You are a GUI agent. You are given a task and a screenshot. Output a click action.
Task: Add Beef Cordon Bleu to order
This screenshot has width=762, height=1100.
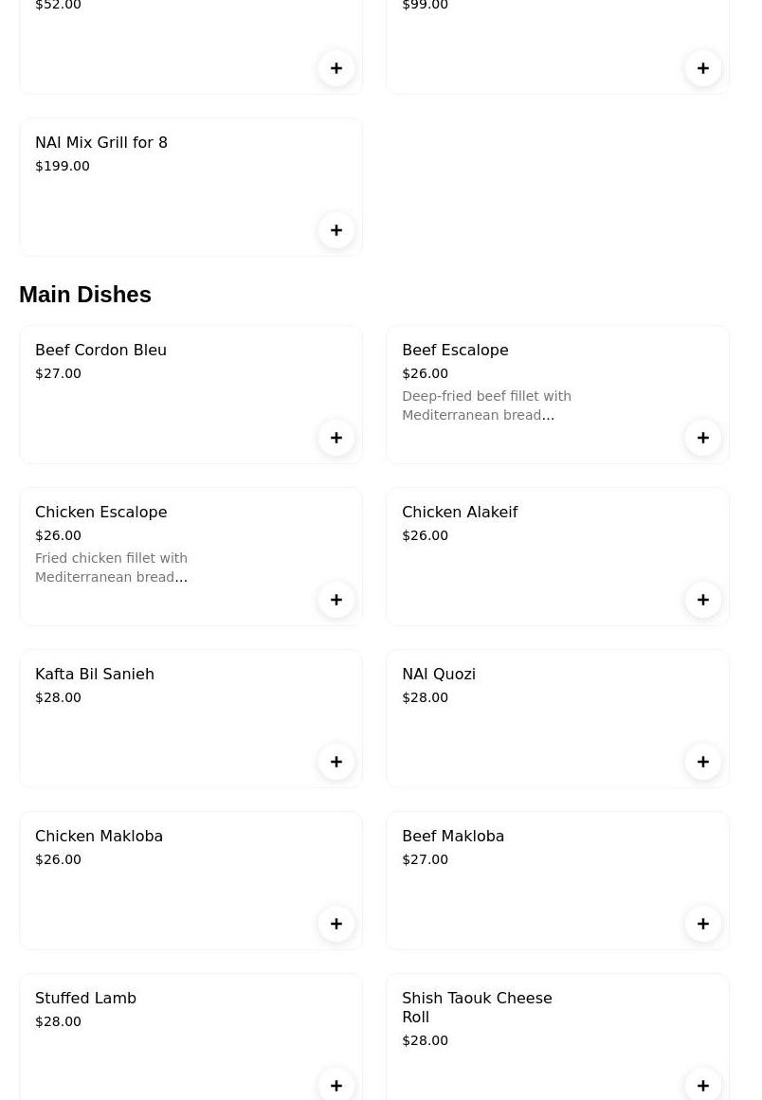[336, 438]
